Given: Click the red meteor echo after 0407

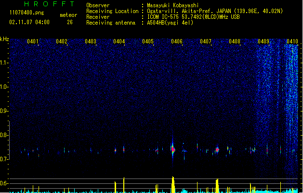Looking at the screenshot, I should pos(217,150).
